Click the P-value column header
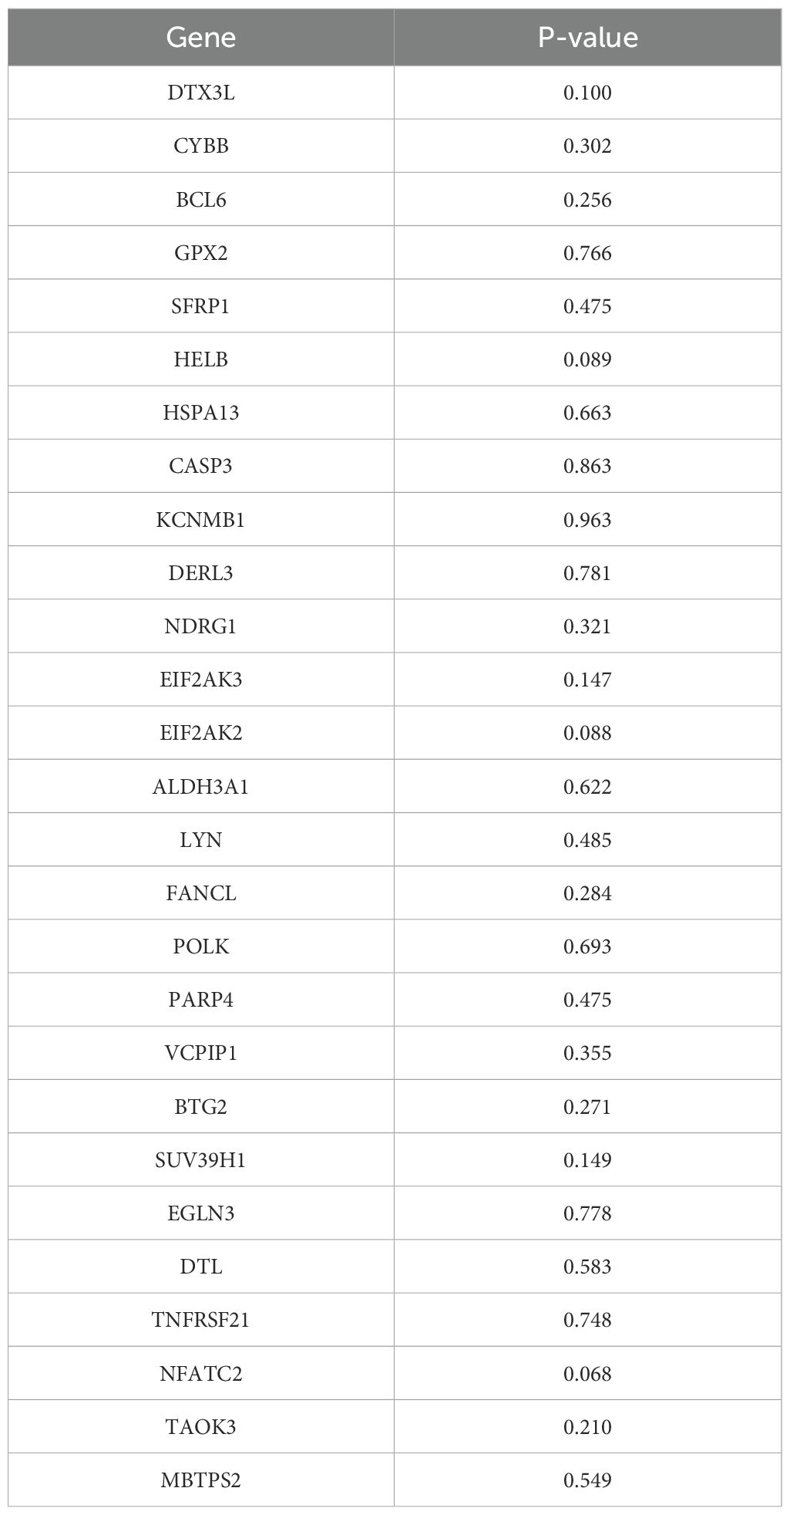This screenshot has width=790, height=1515. [587, 38]
